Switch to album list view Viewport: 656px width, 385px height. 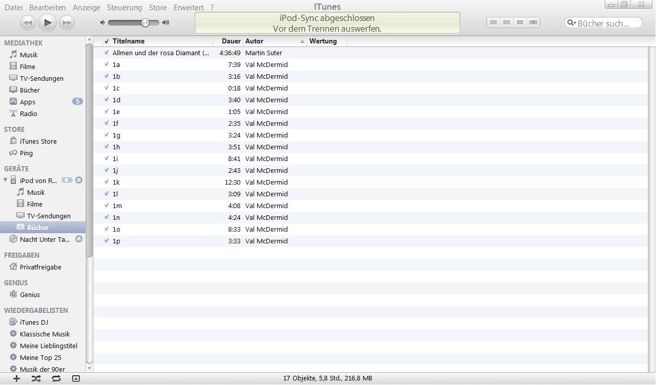click(506, 22)
